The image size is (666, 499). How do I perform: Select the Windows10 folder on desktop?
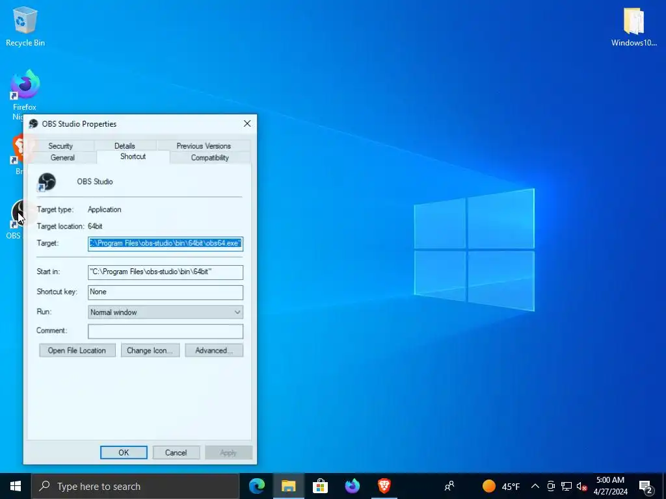633,26
